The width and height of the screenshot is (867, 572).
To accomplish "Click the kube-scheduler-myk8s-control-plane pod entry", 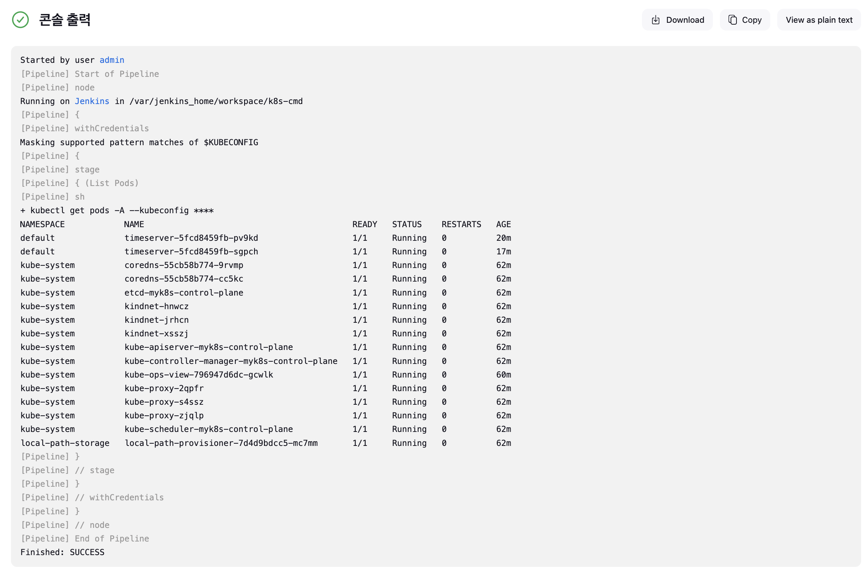I will point(208,429).
